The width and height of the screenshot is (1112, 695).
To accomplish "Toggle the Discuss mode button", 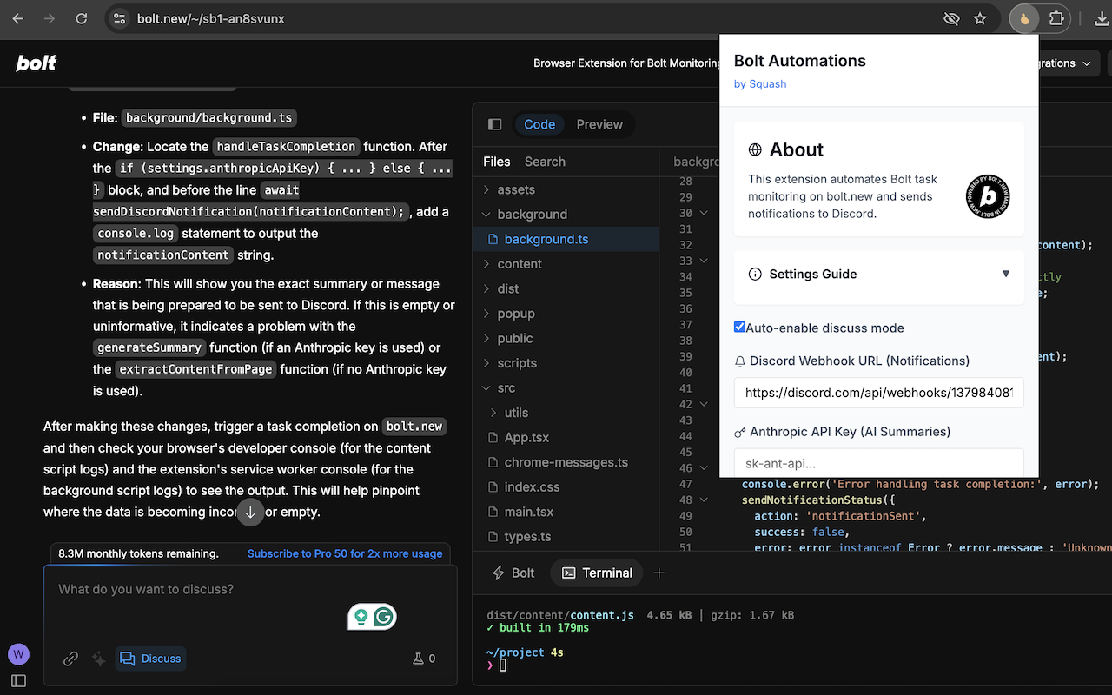I will (150, 659).
